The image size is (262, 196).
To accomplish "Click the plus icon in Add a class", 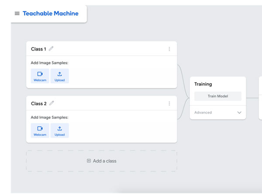I will tap(89, 161).
